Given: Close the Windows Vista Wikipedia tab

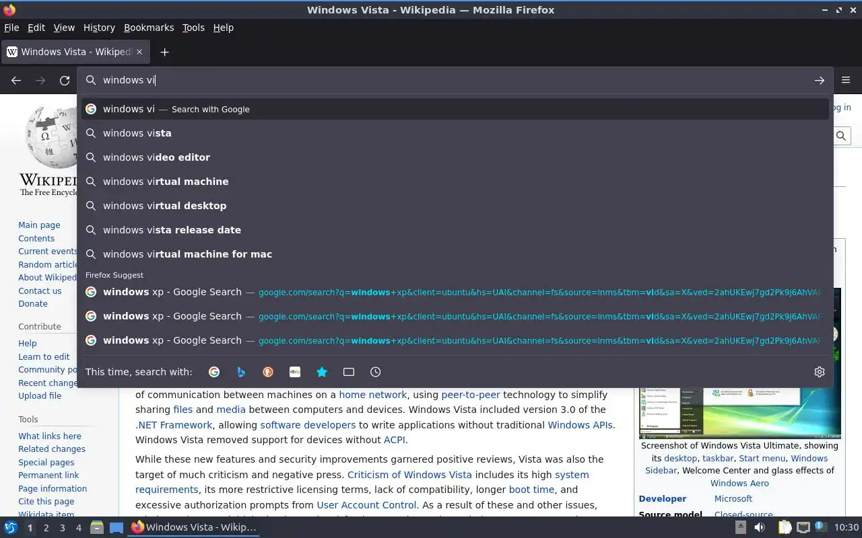Looking at the screenshot, I should point(139,52).
